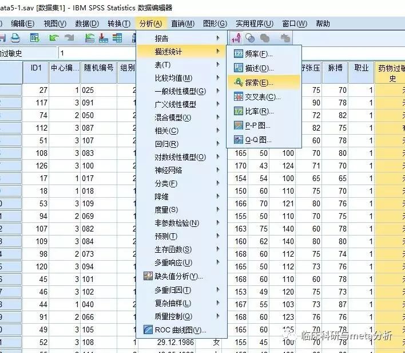Open the 图形(G) menu
The width and height of the screenshot is (405, 353).
click(215, 24)
